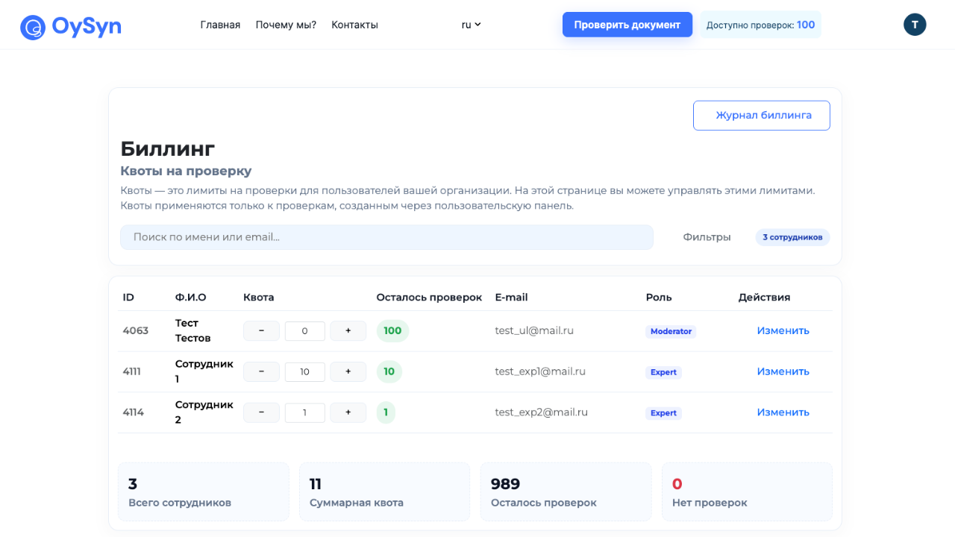The width and height of the screenshot is (955, 537).
Task: Click the quota input showing 10
Action: click(x=304, y=371)
